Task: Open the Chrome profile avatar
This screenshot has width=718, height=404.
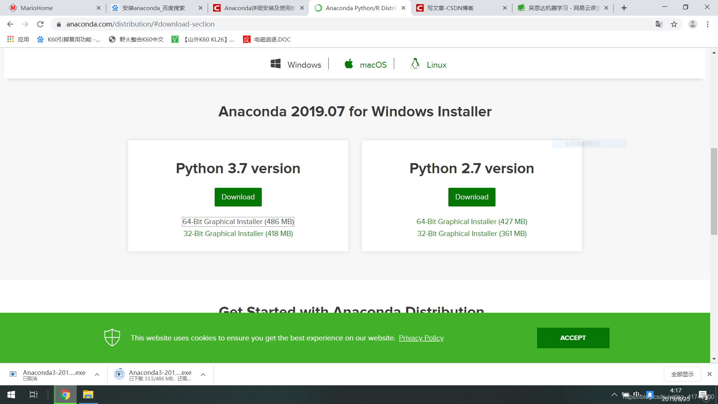Action: 693,24
